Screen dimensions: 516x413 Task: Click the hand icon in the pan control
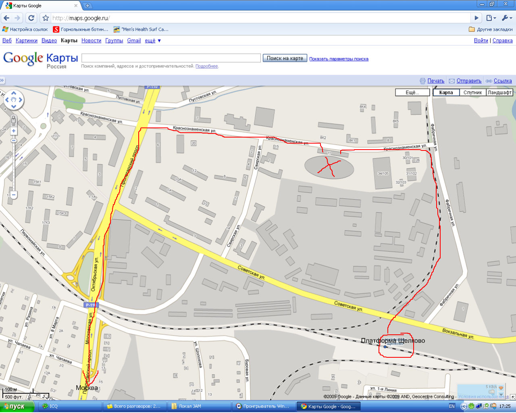coord(14,100)
